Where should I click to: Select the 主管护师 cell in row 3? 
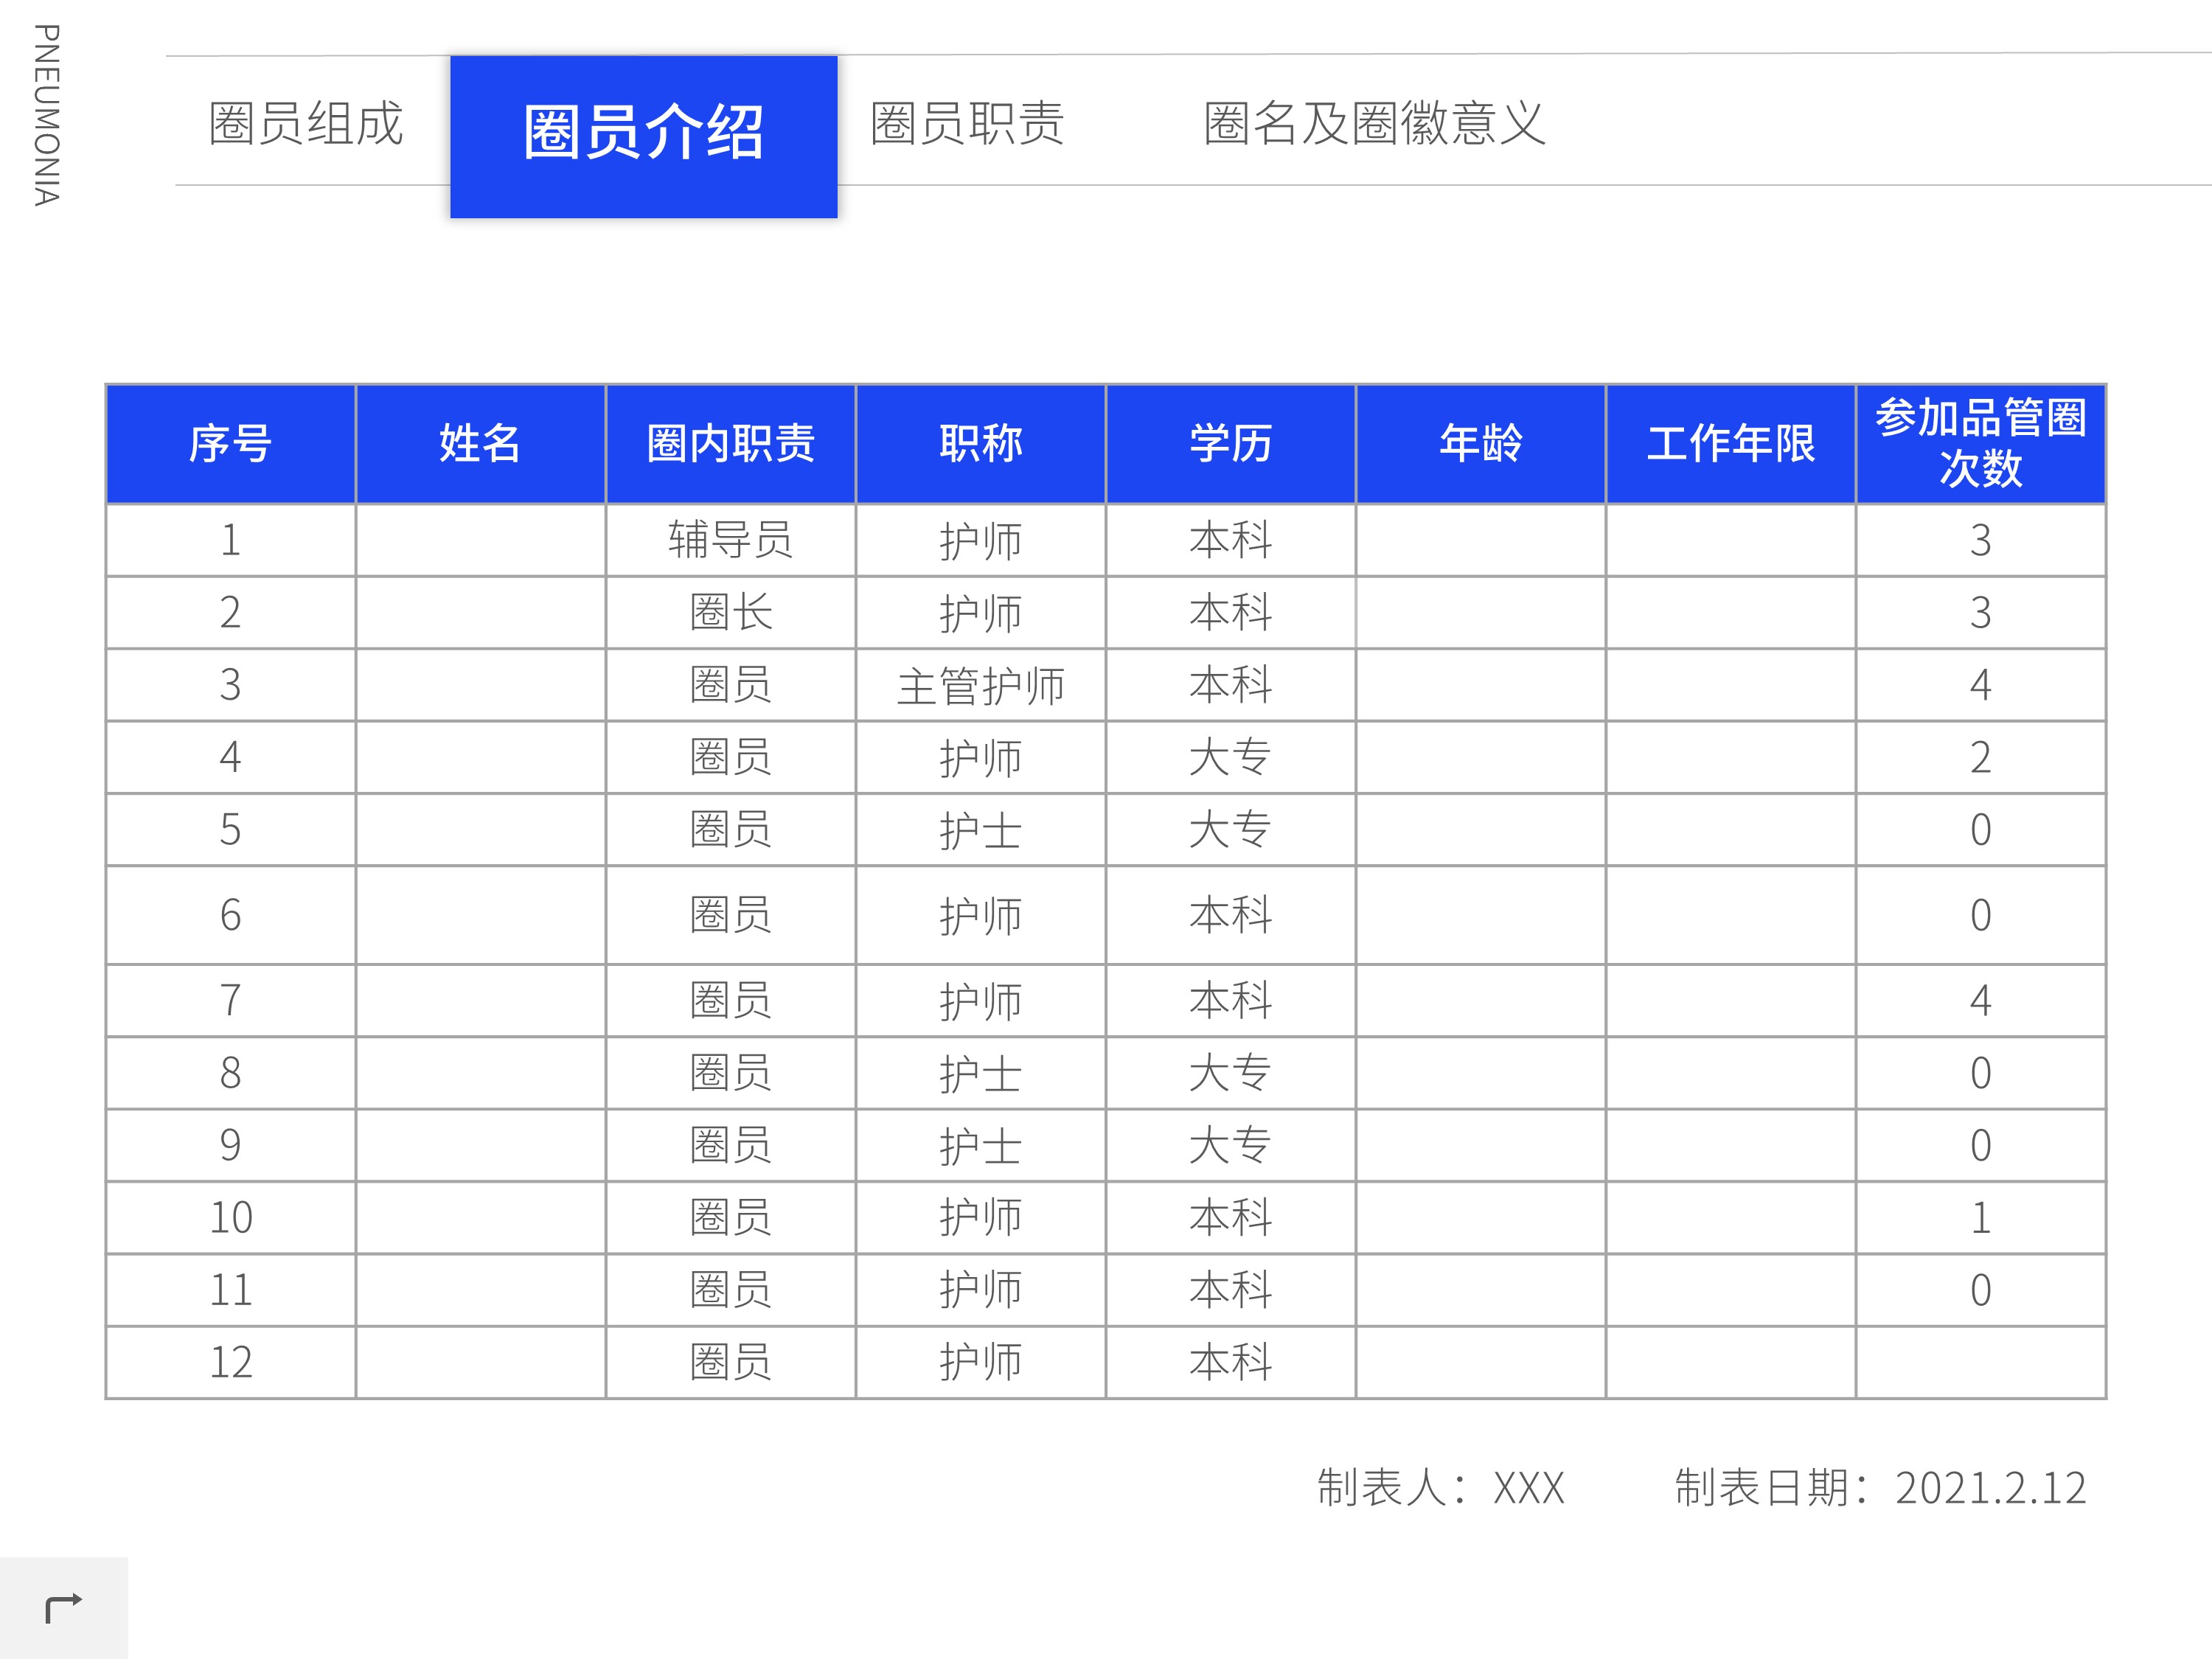click(981, 685)
